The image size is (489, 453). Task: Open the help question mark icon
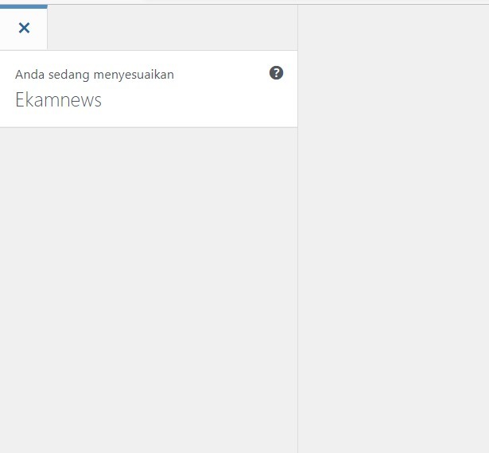point(277,73)
